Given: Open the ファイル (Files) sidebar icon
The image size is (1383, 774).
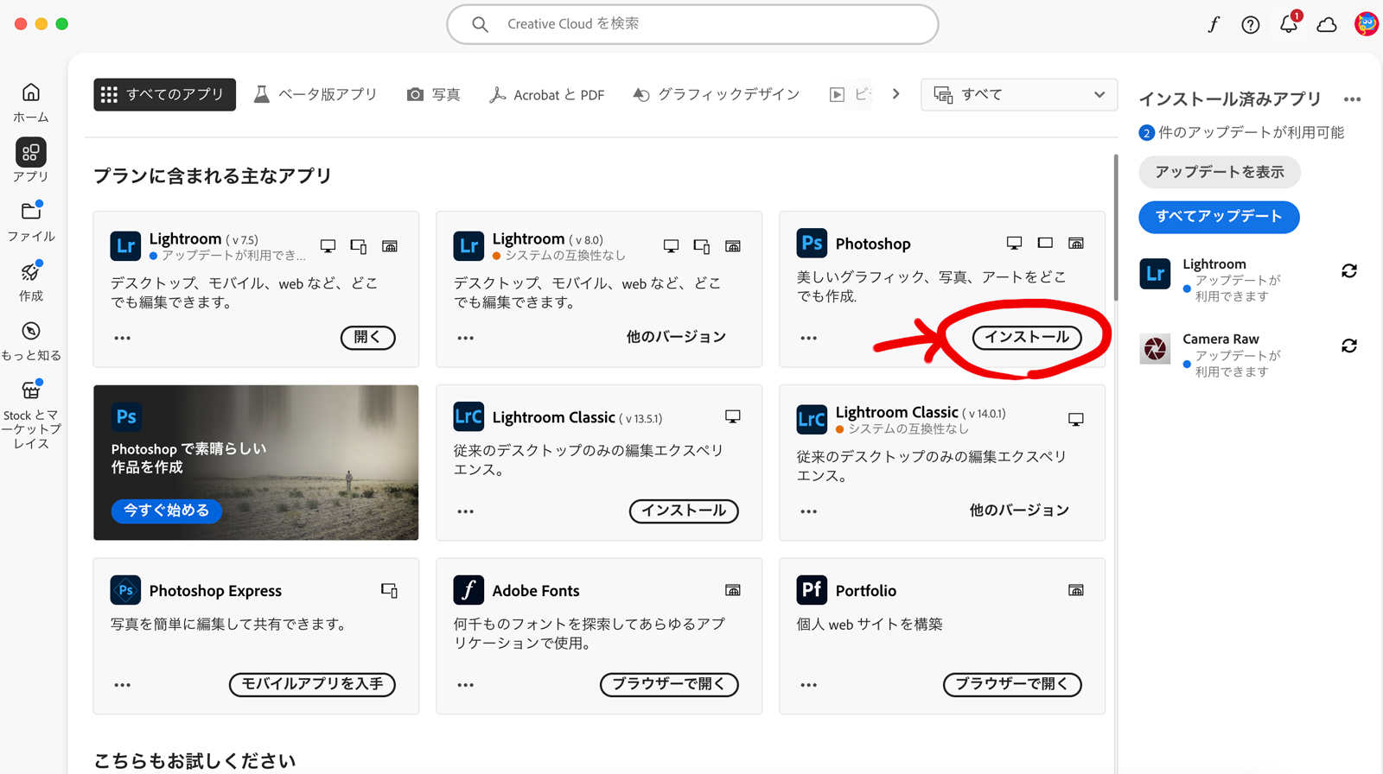Looking at the screenshot, I should point(31,212).
